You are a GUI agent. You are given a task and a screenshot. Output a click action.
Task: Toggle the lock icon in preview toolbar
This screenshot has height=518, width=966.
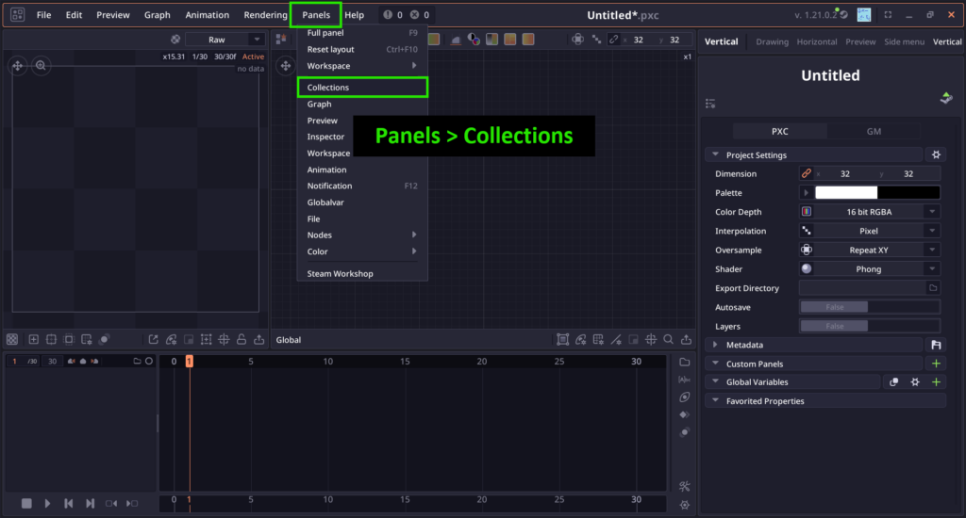[241, 340]
